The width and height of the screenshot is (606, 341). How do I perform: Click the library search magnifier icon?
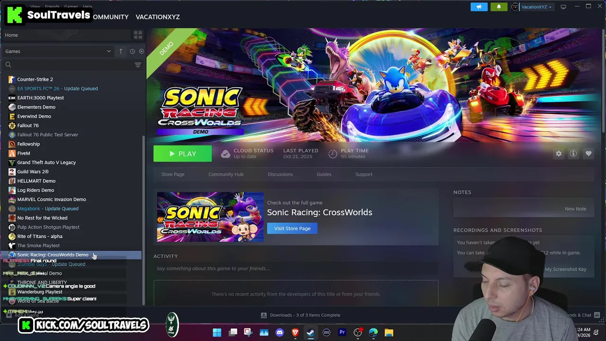tap(8, 64)
